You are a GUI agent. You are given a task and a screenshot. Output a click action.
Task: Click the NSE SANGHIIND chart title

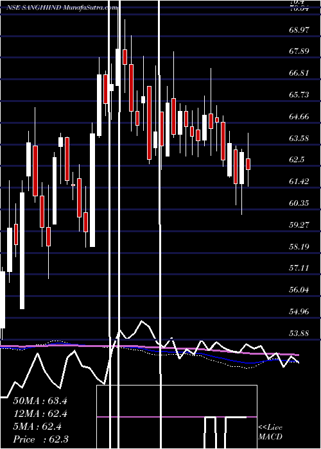pyautogui.click(x=62, y=8)
